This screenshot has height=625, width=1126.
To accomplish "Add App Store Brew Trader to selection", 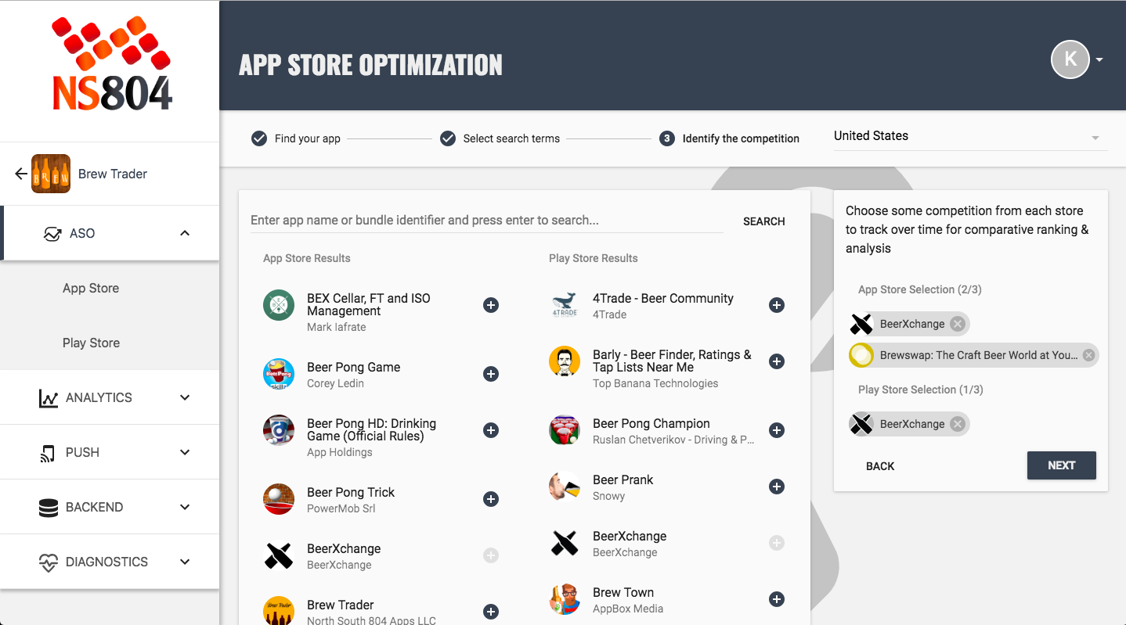I will (491, 612).
